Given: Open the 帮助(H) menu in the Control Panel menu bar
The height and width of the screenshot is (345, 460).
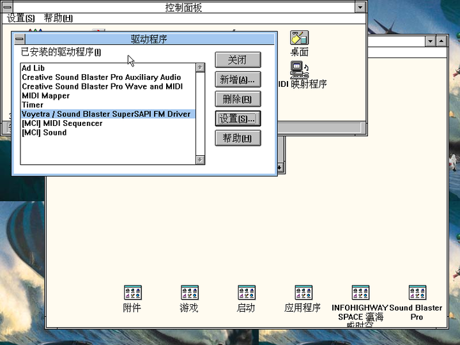Looking at the screenshot, I should [58, 18].
